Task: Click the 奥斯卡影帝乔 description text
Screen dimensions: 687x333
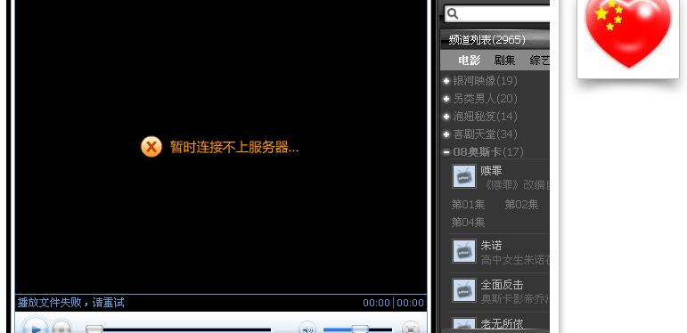Action: 515,298
